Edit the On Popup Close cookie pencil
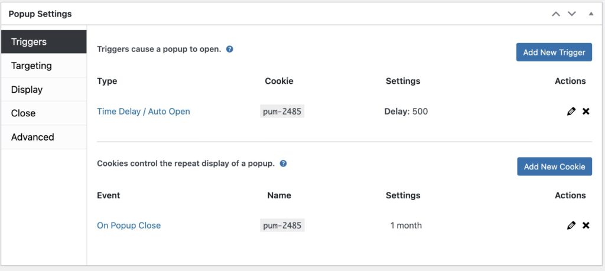Image resolution: width=605 pixels, height=271 pixels. click(571, 226)
